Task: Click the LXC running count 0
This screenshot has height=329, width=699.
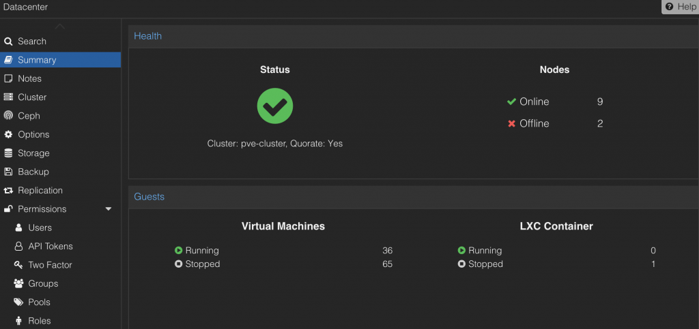Action: tap(653, 251)
